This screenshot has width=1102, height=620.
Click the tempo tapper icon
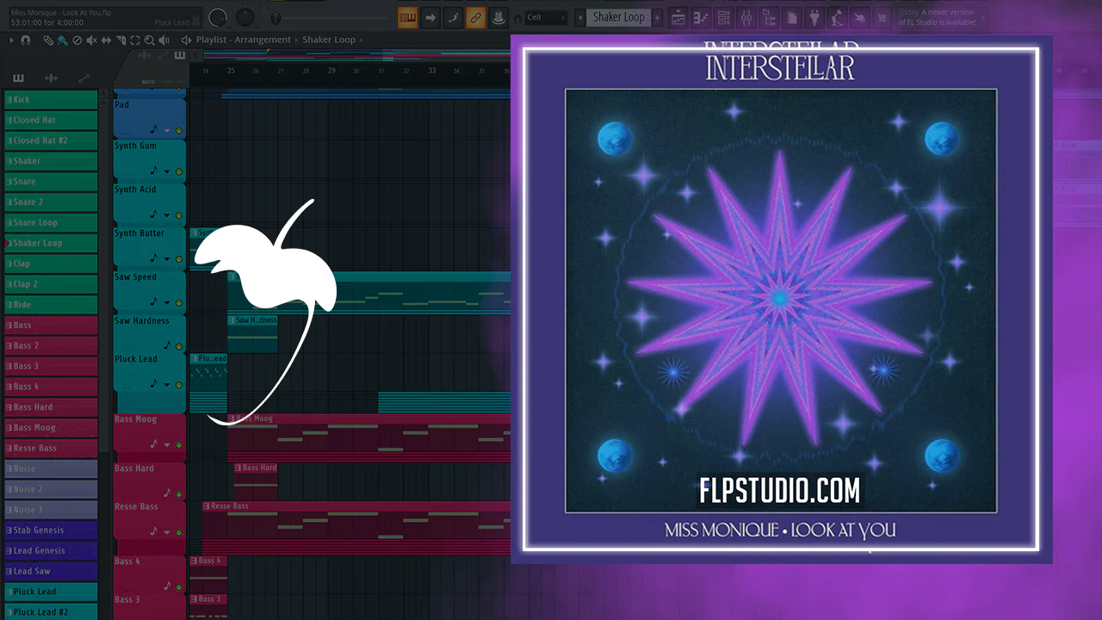tap(836, 17)
